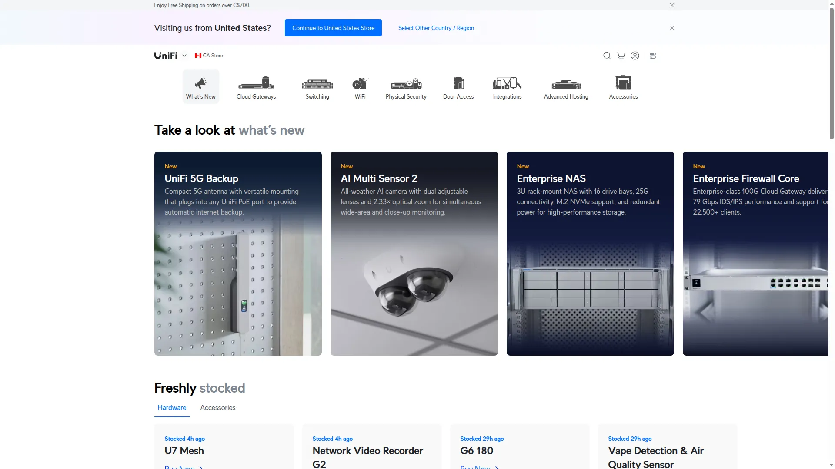Dismiss the United States visitor banner
The image size is (835, 469).
pyautogui.click(x=672, y=28)
